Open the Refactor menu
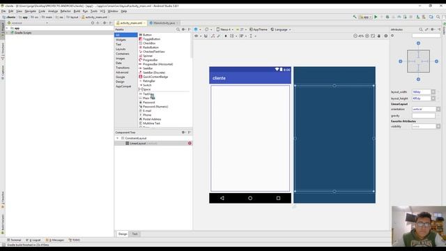The image size is (446, 251). point(66,11)
